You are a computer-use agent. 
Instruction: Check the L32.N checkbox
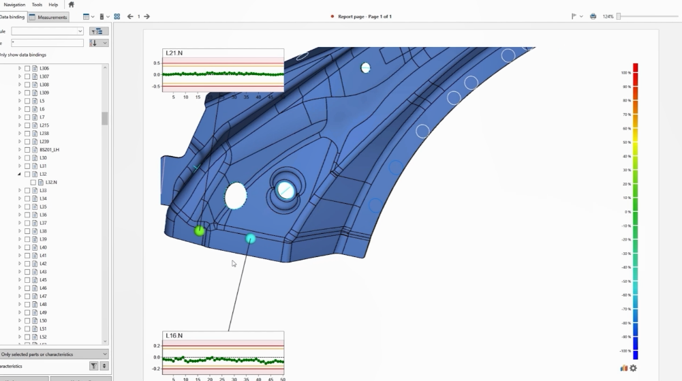(x=33, y=183)
